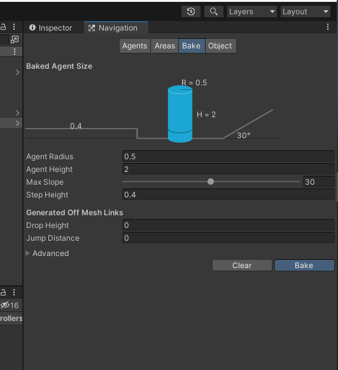Open lower left panel three-dot menu

click(x=14, y=292)
